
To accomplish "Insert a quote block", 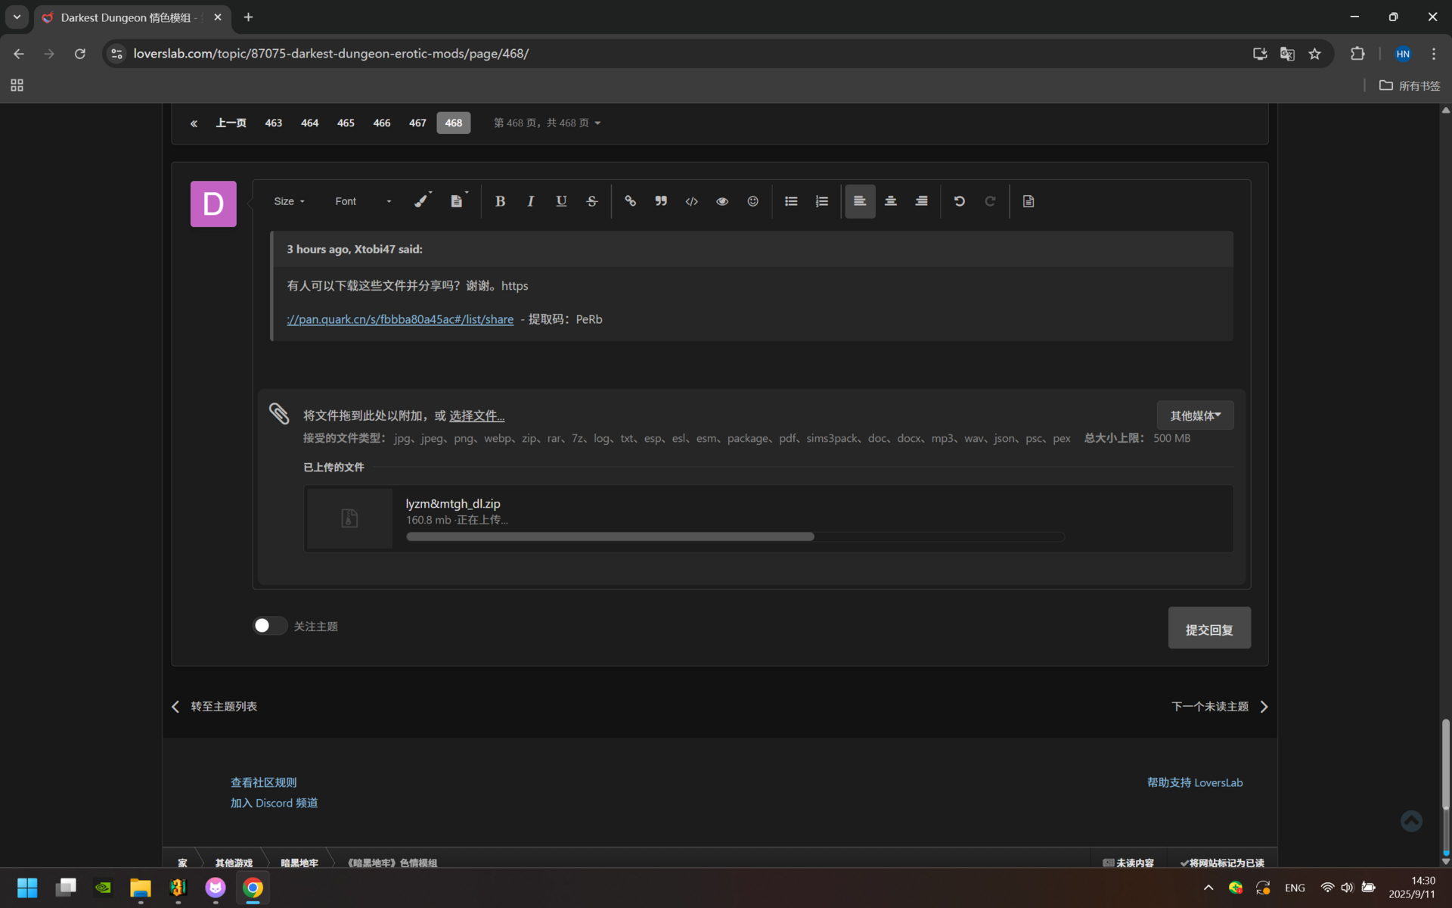I will (661, 201).
